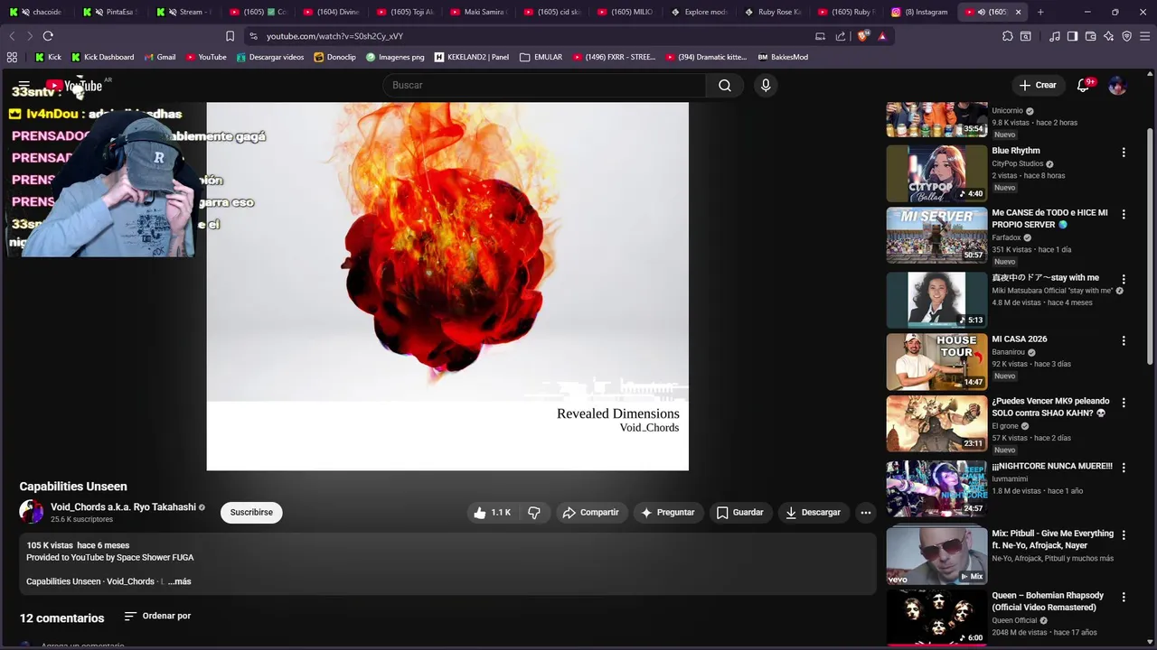Open options for stay with me video

coord(1124,280)
